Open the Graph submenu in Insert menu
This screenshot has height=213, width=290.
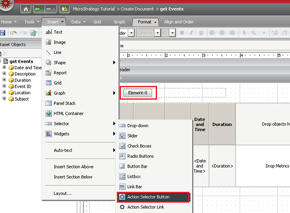[x=80, y=93]
